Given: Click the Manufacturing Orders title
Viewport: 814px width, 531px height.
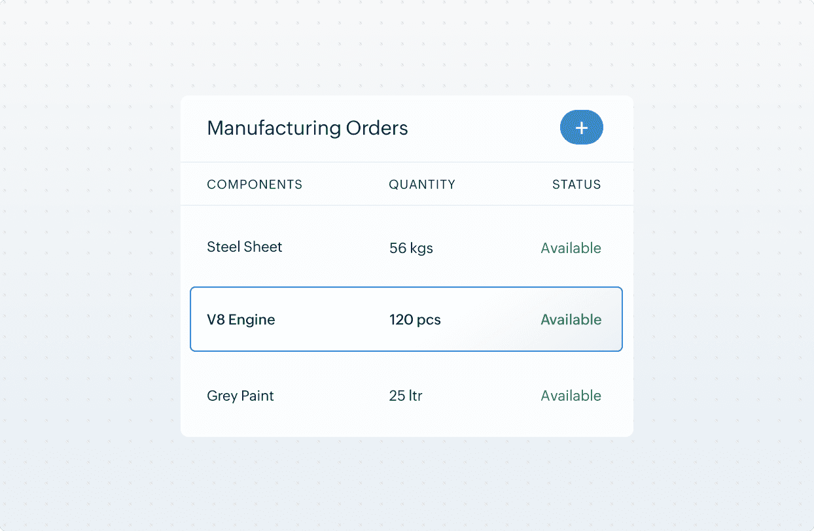Looking at the screenshot, I should (307, 128).
